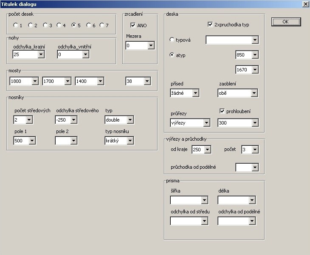Uncheck the 2xpruchodka typ checkbox
Image resolution: width=310 pixels, height=255 pixels.
210,25
